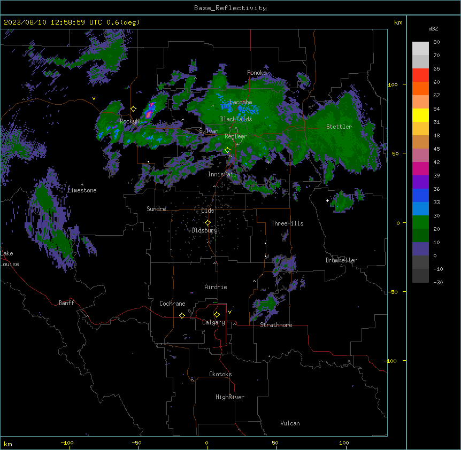Click the dBZ legend heading
This screenshot has height=450, width=461.
[433, 28]
